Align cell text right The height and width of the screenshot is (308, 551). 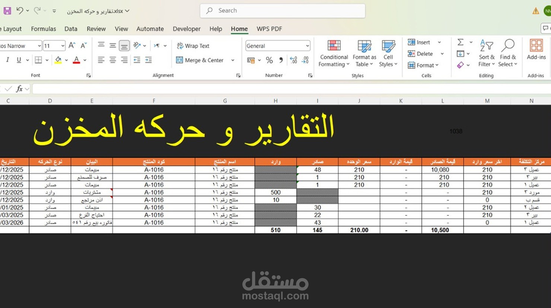[124, 60]
